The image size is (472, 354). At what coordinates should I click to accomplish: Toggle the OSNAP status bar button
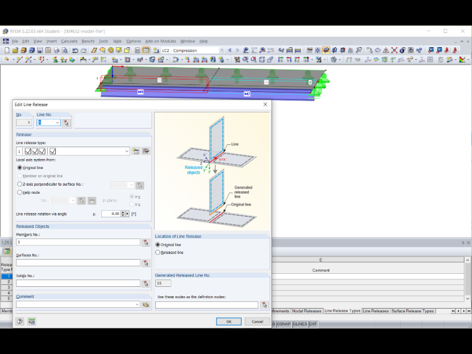pyautogui.click(x=284, y=324)
